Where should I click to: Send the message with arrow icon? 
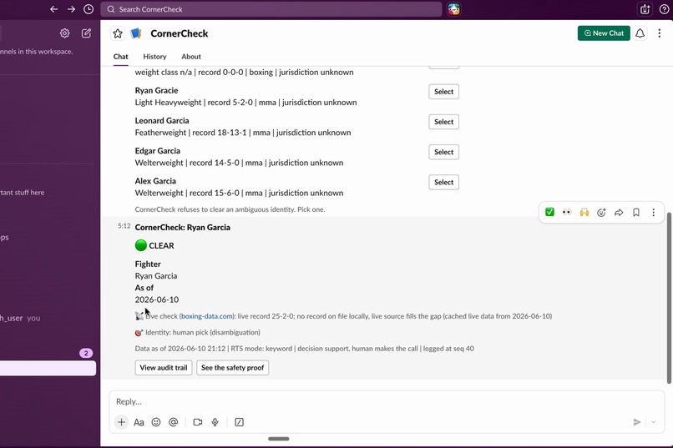(637, 422)
